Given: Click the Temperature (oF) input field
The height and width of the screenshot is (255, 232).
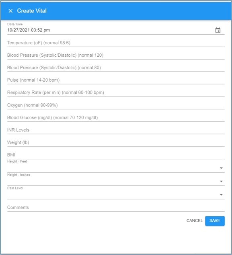Looking at the screenshot, I should [x=116, y=43].
